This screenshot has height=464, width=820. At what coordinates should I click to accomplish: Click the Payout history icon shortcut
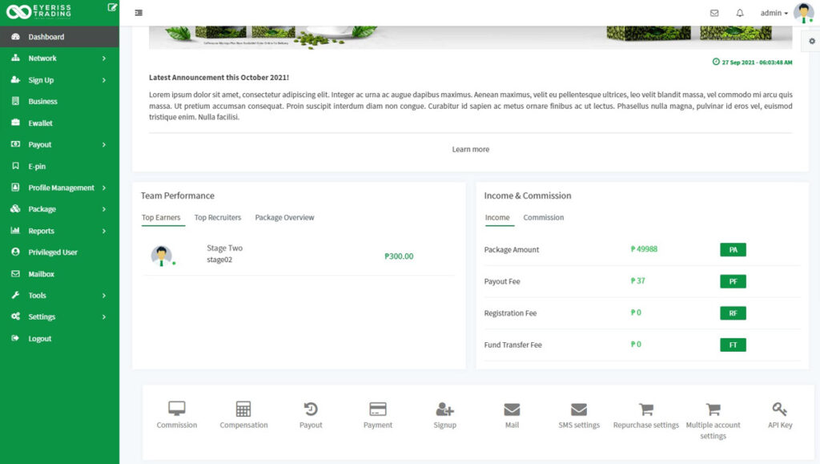[311, 409]
